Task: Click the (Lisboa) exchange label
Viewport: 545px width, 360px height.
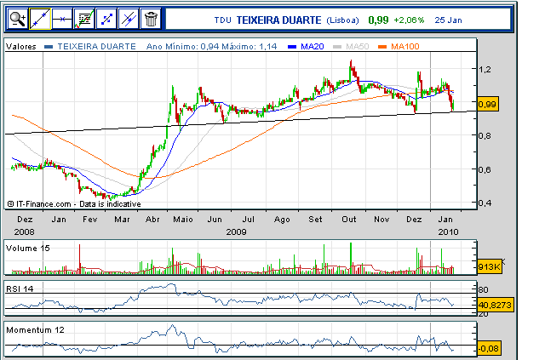Action: pos(342,20)
